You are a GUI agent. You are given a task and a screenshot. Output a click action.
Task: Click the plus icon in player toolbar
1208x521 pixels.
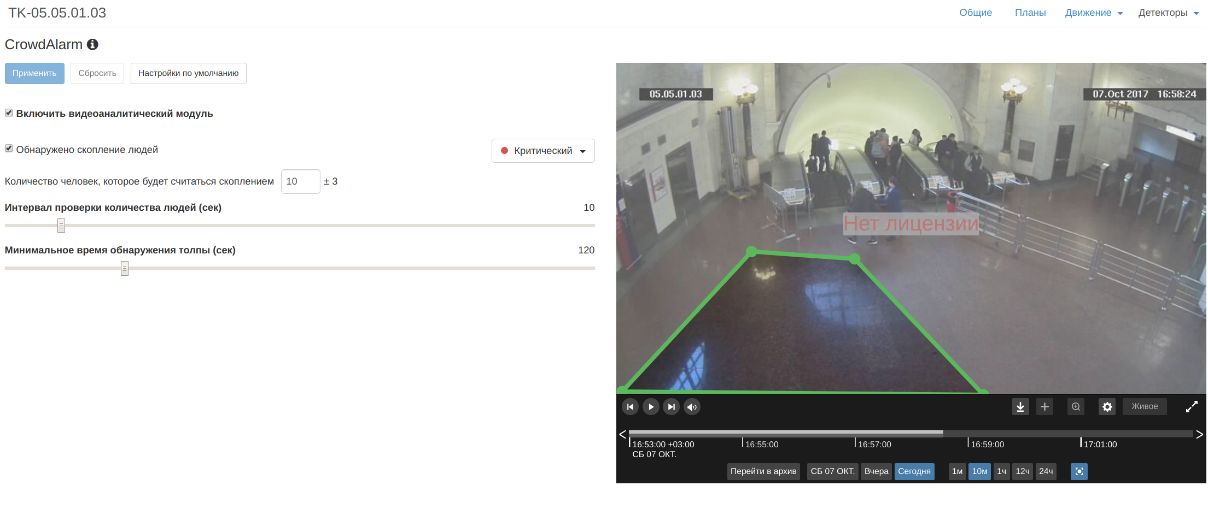pyautogui.click(x=1044, y=407)
